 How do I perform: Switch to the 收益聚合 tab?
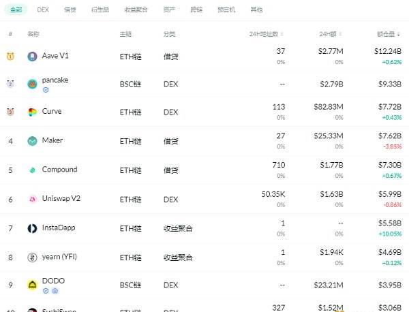tap(136, 10)
